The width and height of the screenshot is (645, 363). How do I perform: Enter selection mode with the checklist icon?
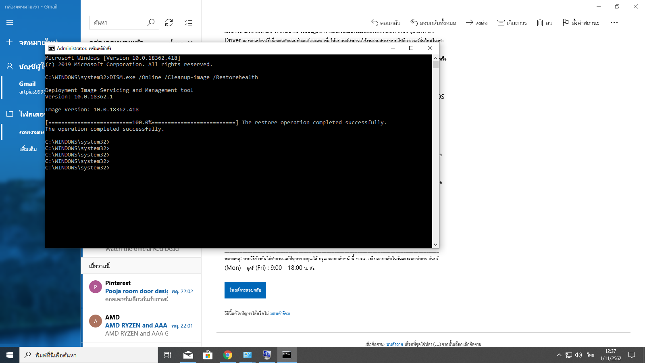[188, 23]
